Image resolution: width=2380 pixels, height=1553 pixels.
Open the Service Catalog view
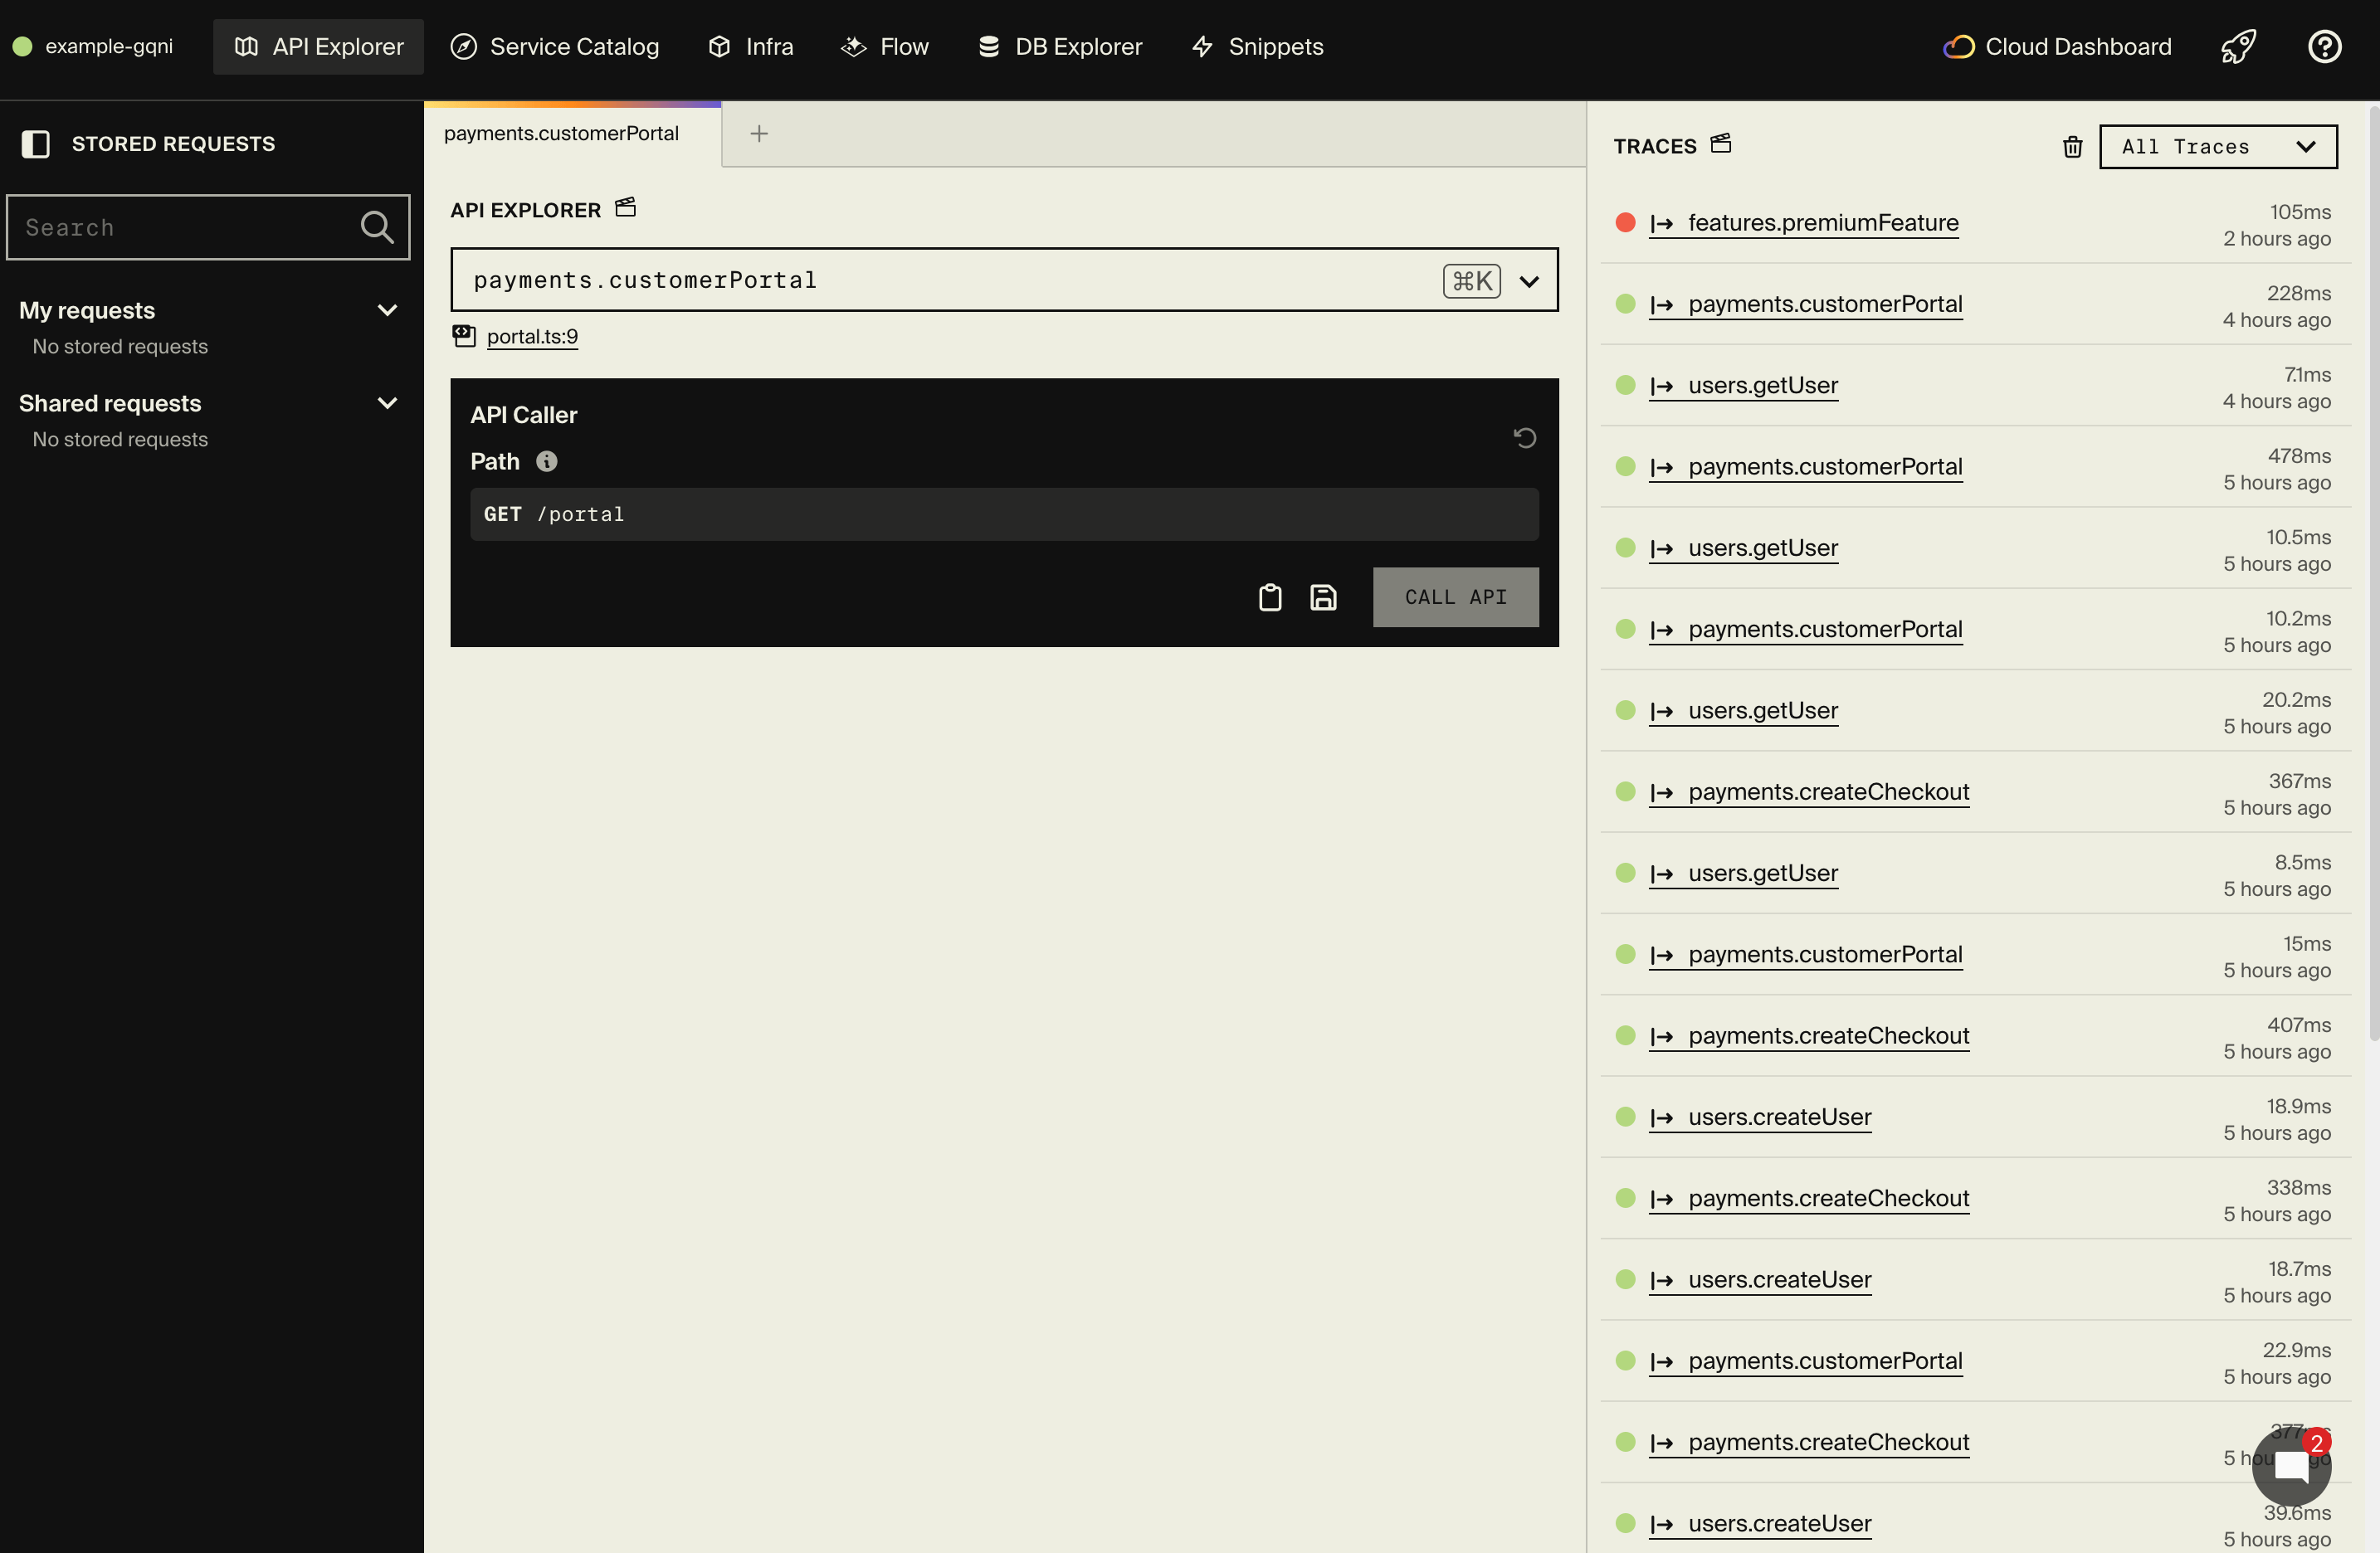click(x=554, y=46)
